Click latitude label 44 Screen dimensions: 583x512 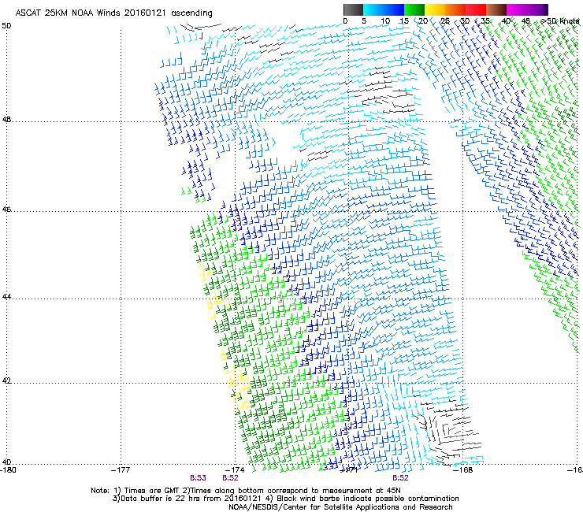pos(6,297)
